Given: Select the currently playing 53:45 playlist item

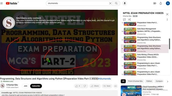Looking at the screenshot, I should click(145, 49).
